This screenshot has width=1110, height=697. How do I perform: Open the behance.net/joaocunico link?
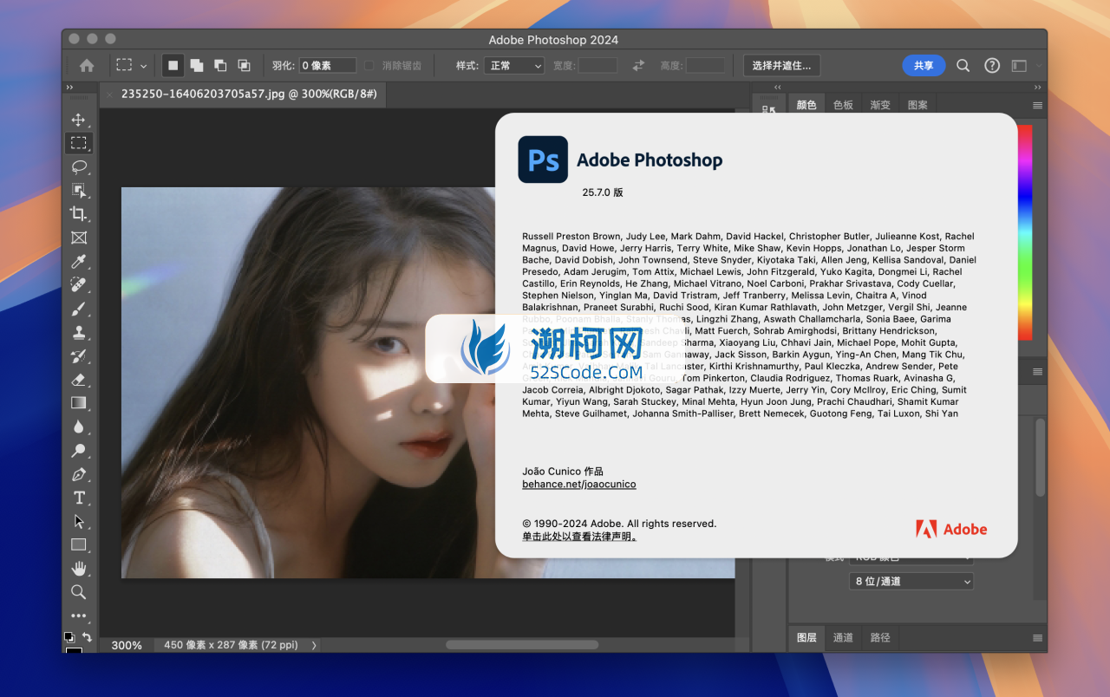point(579,484)
